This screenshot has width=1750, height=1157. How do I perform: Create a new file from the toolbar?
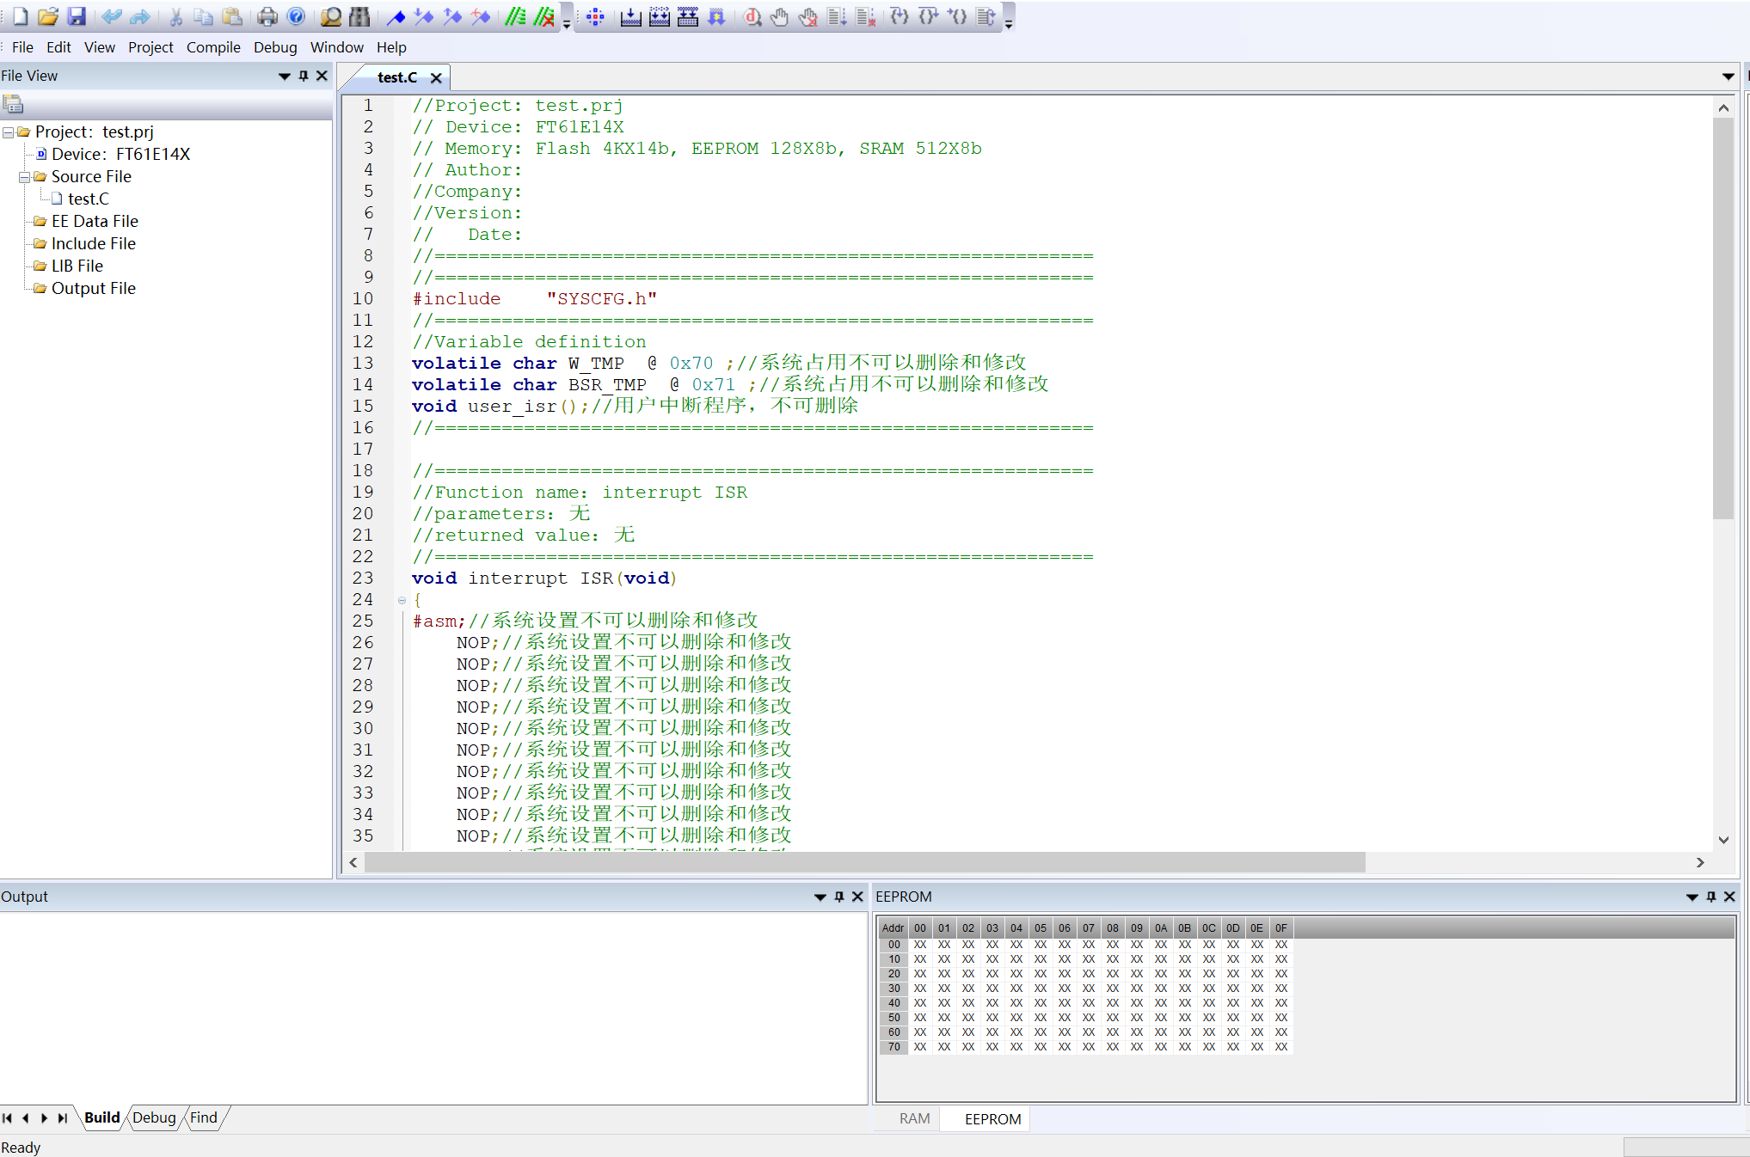[x=20, y=16]
